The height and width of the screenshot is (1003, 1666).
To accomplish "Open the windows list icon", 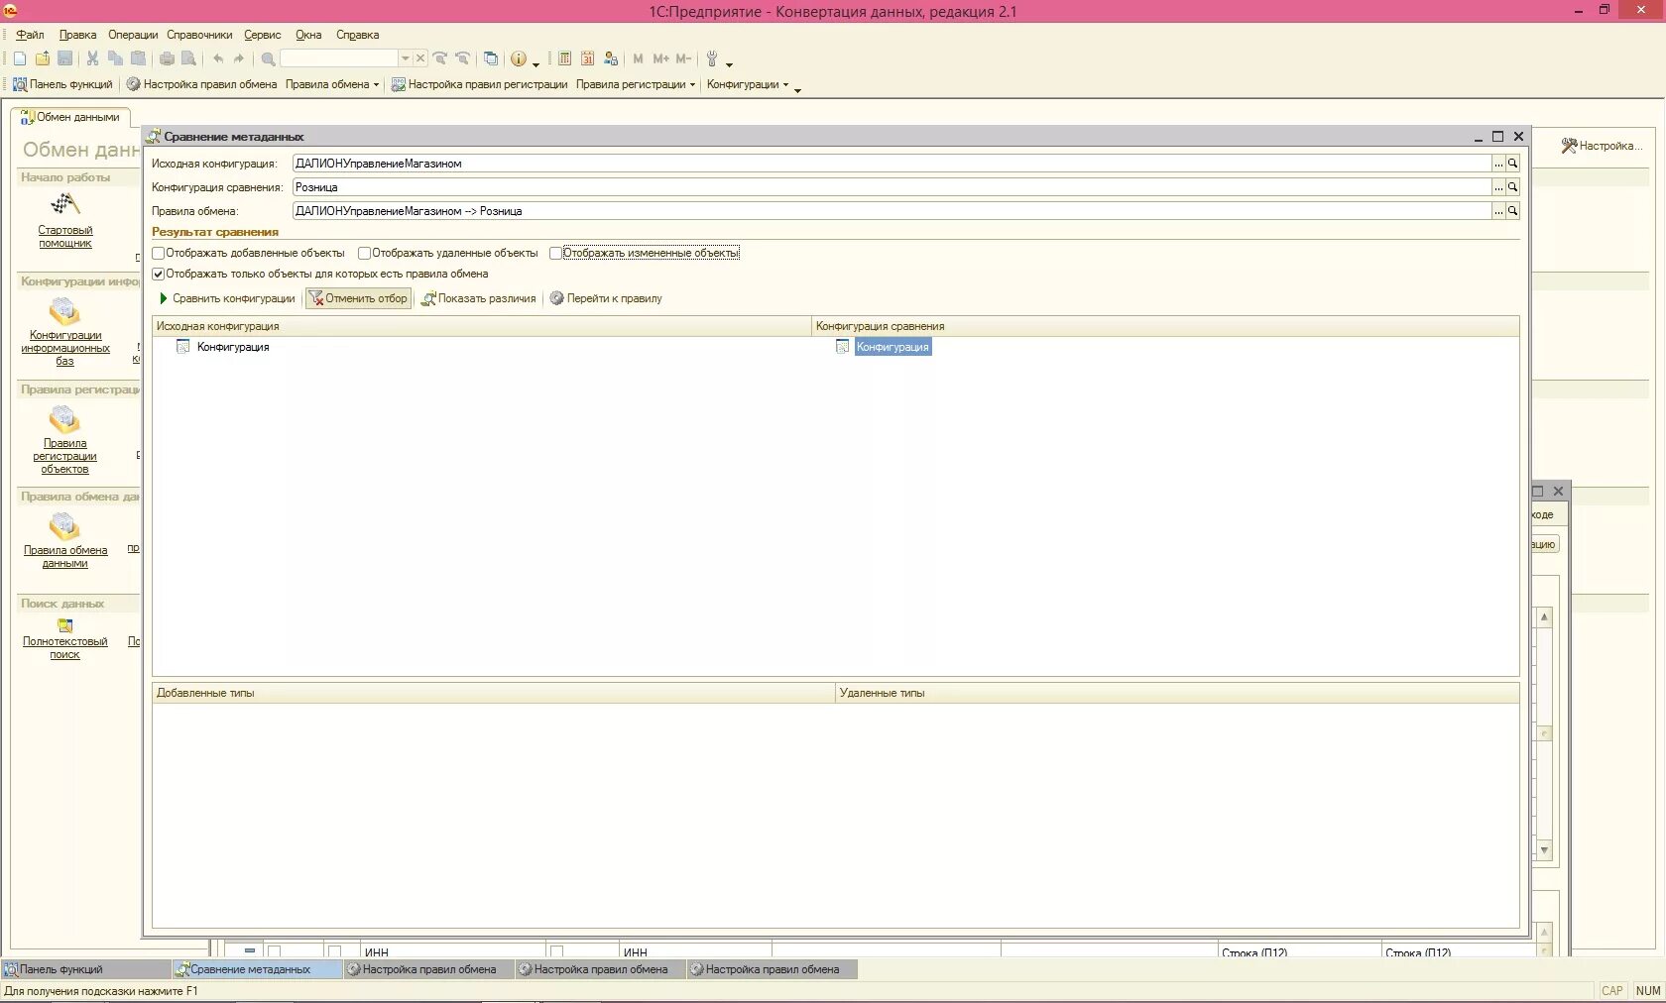I will point(491,58).
